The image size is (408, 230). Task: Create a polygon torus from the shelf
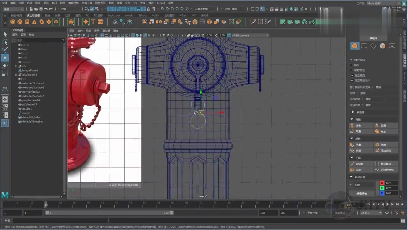[42, 22]
